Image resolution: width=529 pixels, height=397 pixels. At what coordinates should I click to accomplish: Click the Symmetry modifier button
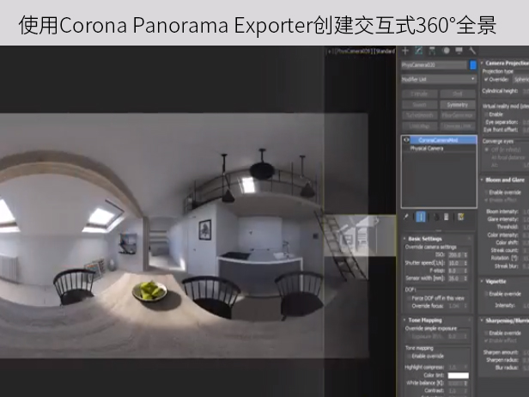coord(458,104)
